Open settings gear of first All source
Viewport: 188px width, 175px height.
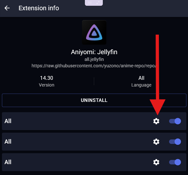point(156,121)
